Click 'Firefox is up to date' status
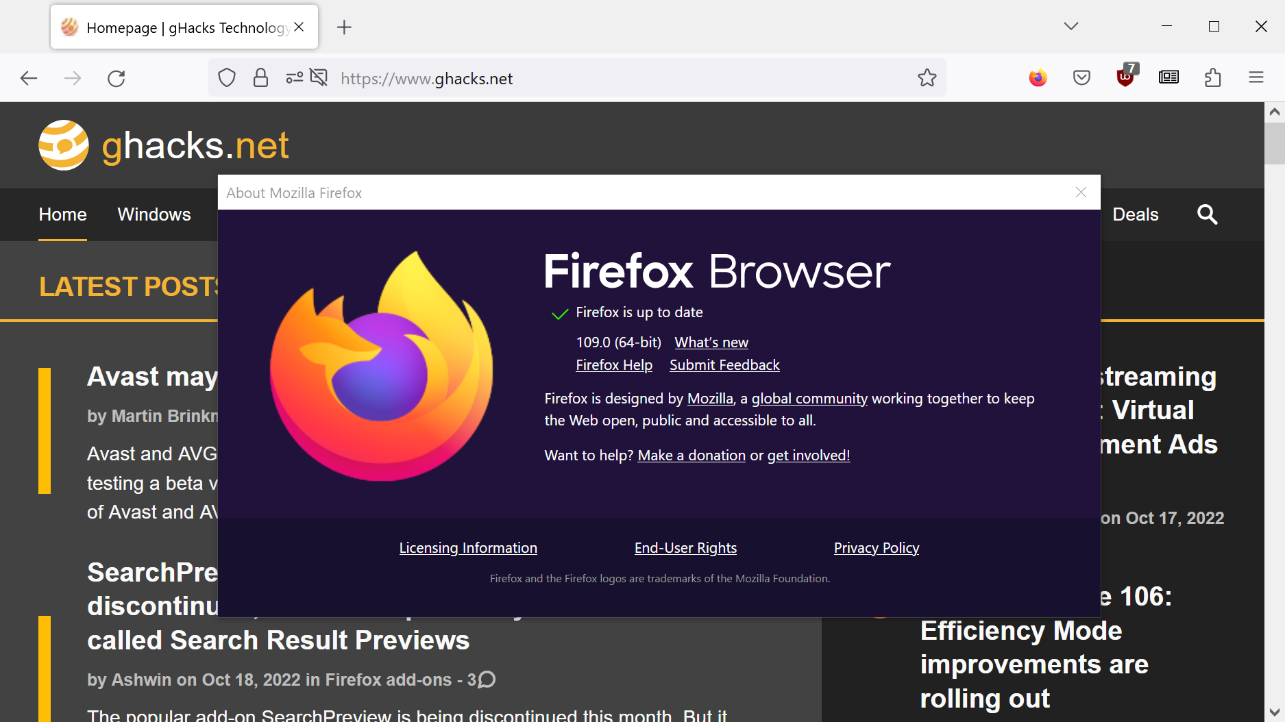The width and height of the screenshot is (1285, 722). point(639,312)
